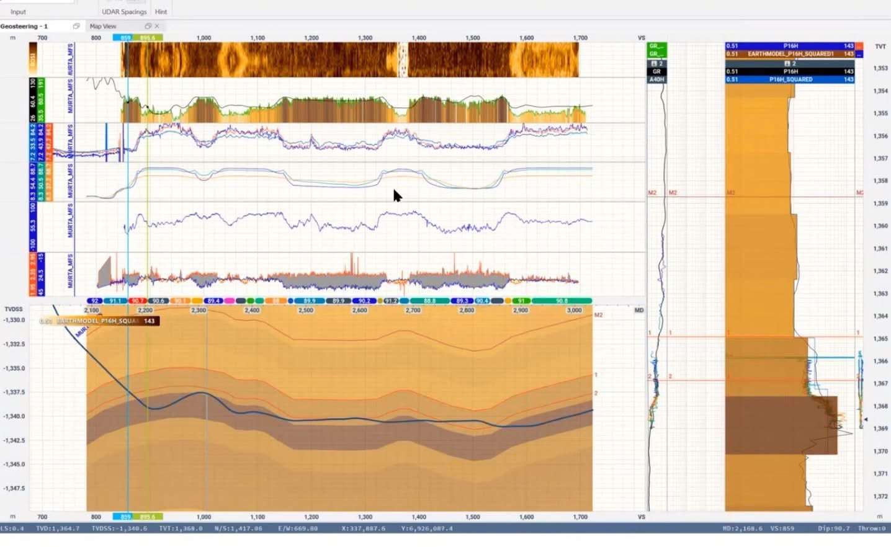Screen dimensions: 891x547
Task: Select the Geosteering - 1 tab
Action: [24, 26]
